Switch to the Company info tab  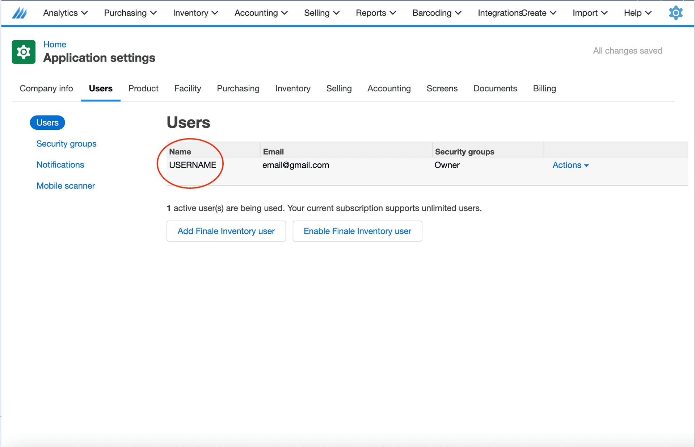[46, 88]
